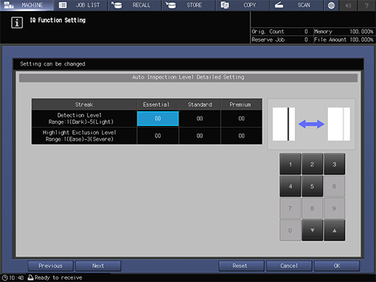Image resolution: width=376 pixels, height=282 pixels.
Task: Click Auto Inspection Level Detailed Setting title
Action: click(188, 77)
